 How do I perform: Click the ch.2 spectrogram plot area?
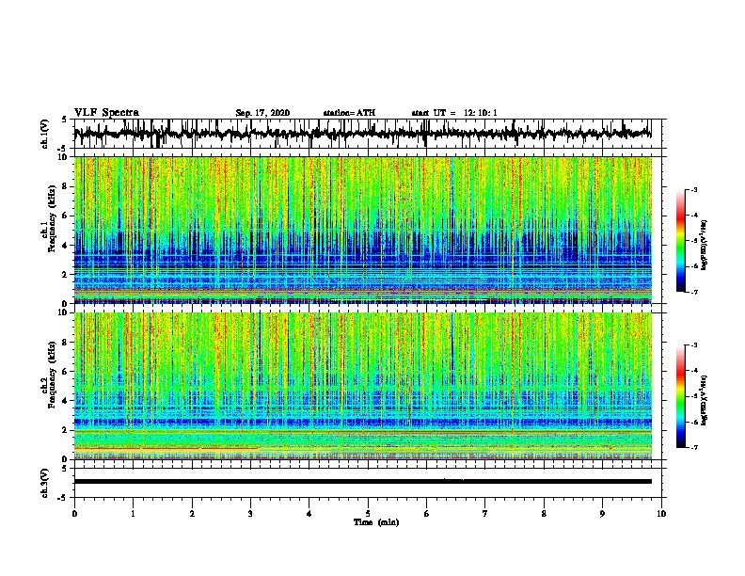(x=362, y=386)
